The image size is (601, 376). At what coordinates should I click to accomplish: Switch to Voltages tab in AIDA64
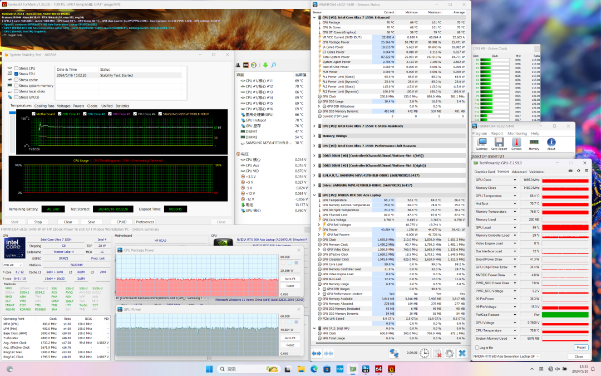point(63,106)
